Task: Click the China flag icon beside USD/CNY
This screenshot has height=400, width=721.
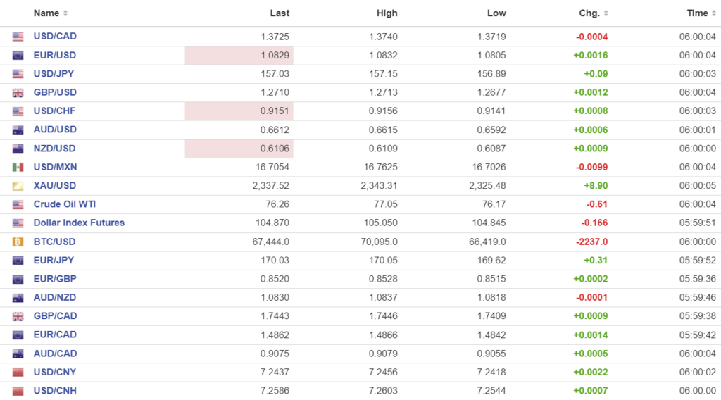Action: (x=18, y=372)
